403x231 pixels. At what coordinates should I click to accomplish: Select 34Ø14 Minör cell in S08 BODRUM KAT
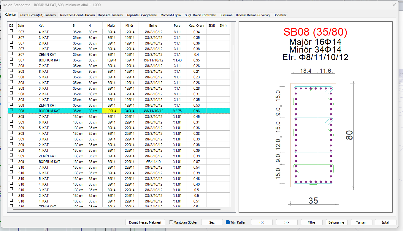click(130, 111)
